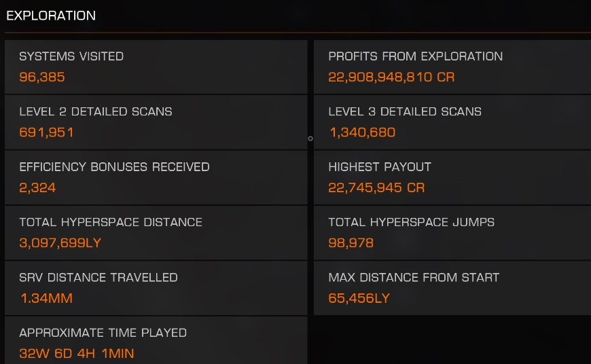The width and height of the screenshot is (591, 364).
Task: Click Approximate Time Played tile
Action: tap(156, 340)
